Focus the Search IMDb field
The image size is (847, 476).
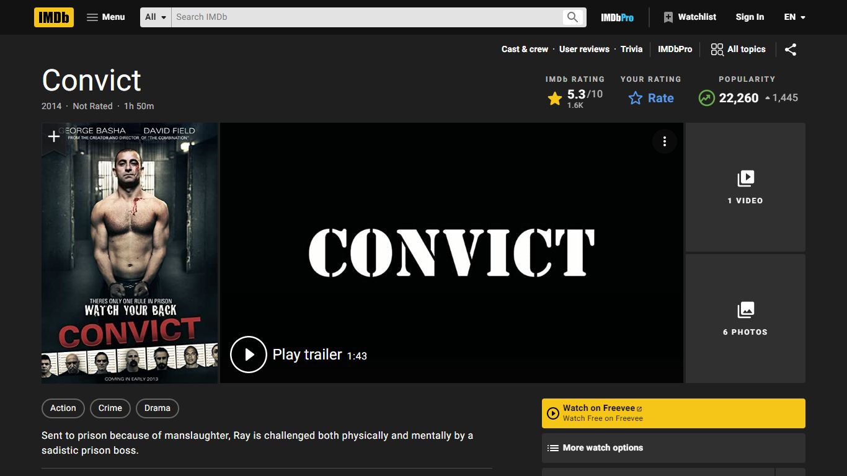pyautogui.click(x=366, y=17)
